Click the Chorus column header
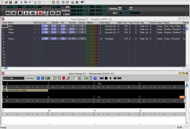The image size is (190, 129). point(82,23)
